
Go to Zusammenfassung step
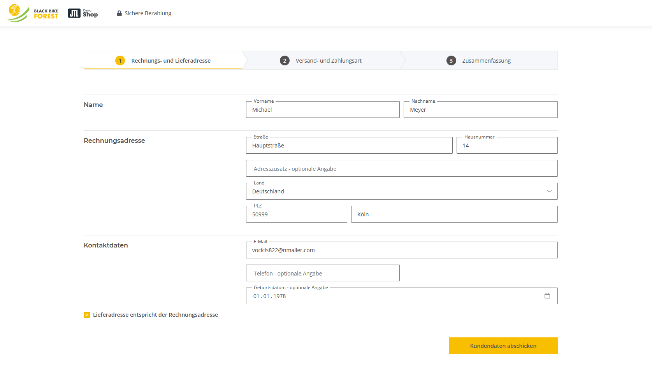point(486,61)
